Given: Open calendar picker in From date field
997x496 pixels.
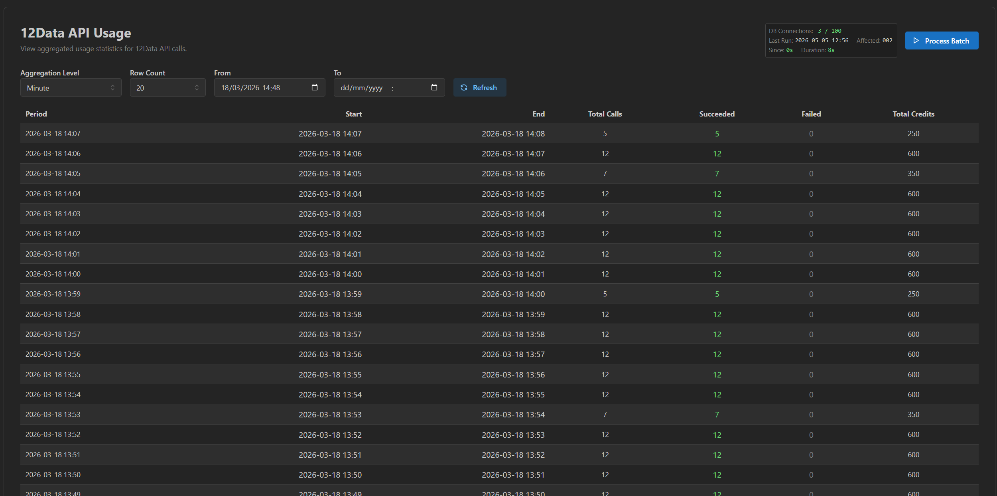Looking at the screenshot, I should click(x=315, y=87).
